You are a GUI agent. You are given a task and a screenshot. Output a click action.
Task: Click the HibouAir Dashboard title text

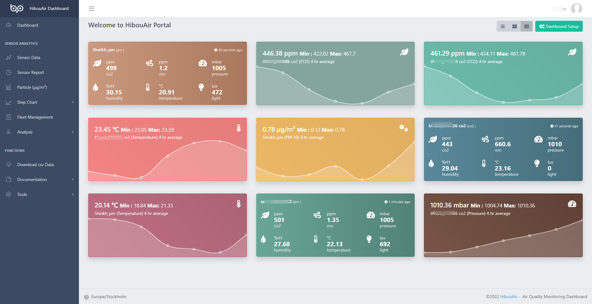49,8
